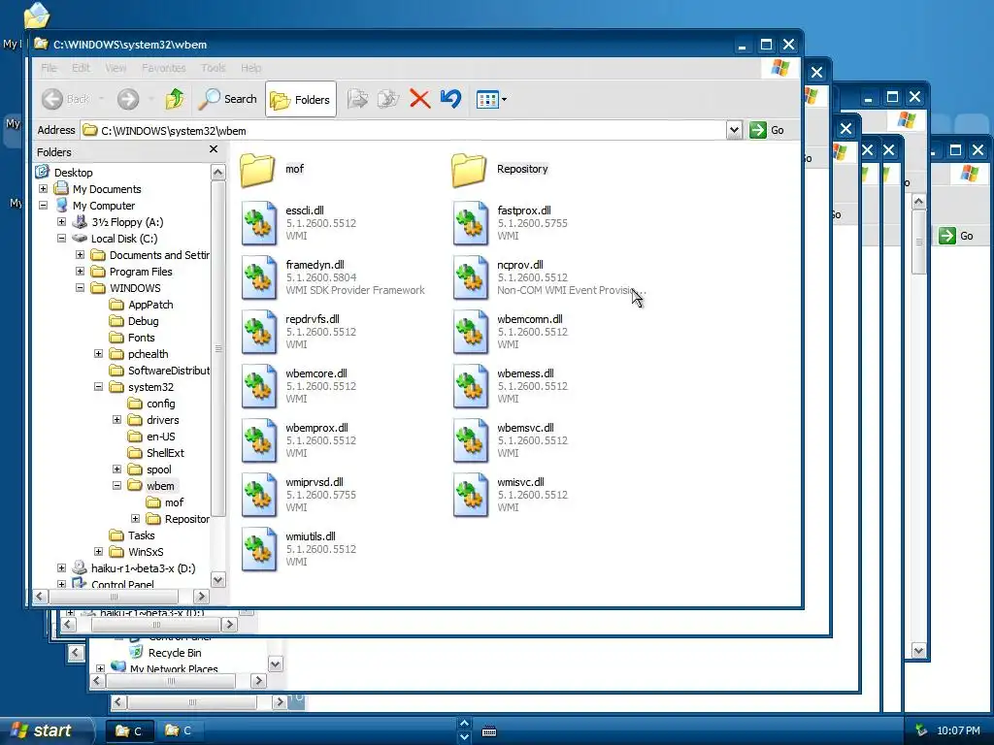994x745 pixels.
Task: Toggle the Folders pane button
Action: point(301,100)
